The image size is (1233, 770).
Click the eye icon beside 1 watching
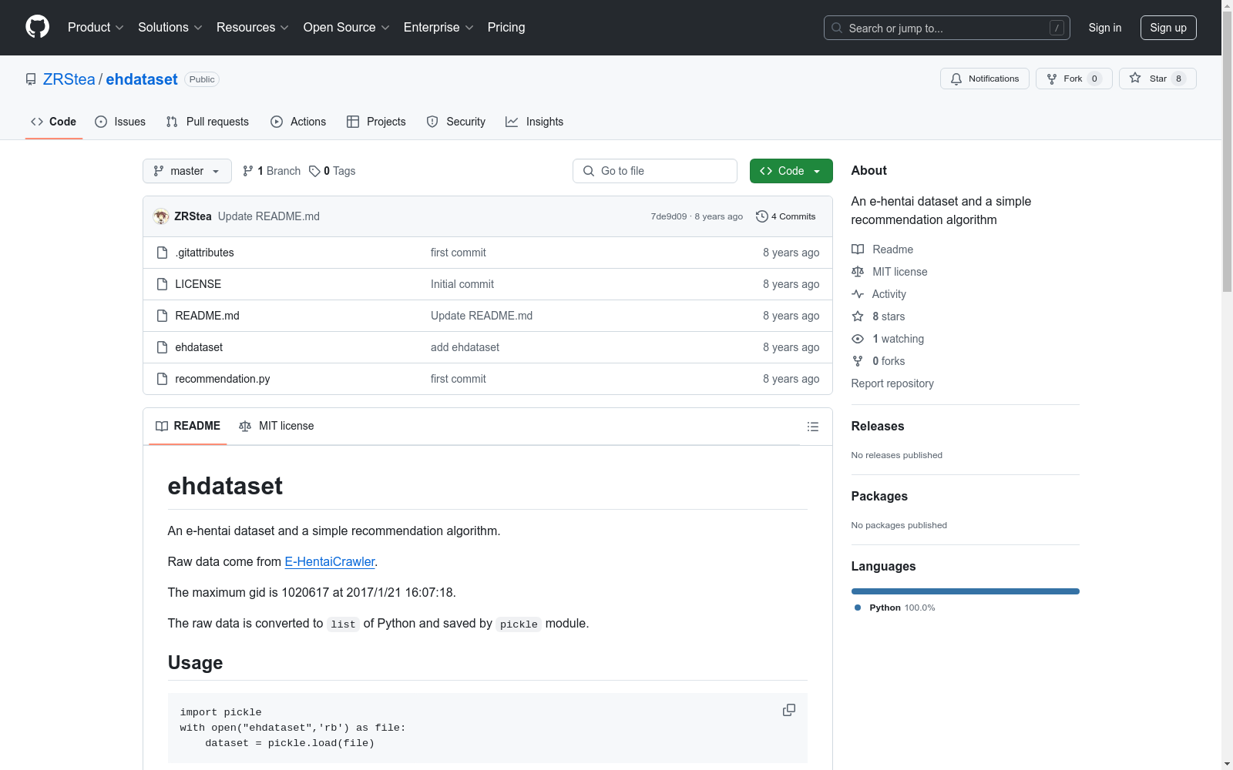click(x=858, y=339)
